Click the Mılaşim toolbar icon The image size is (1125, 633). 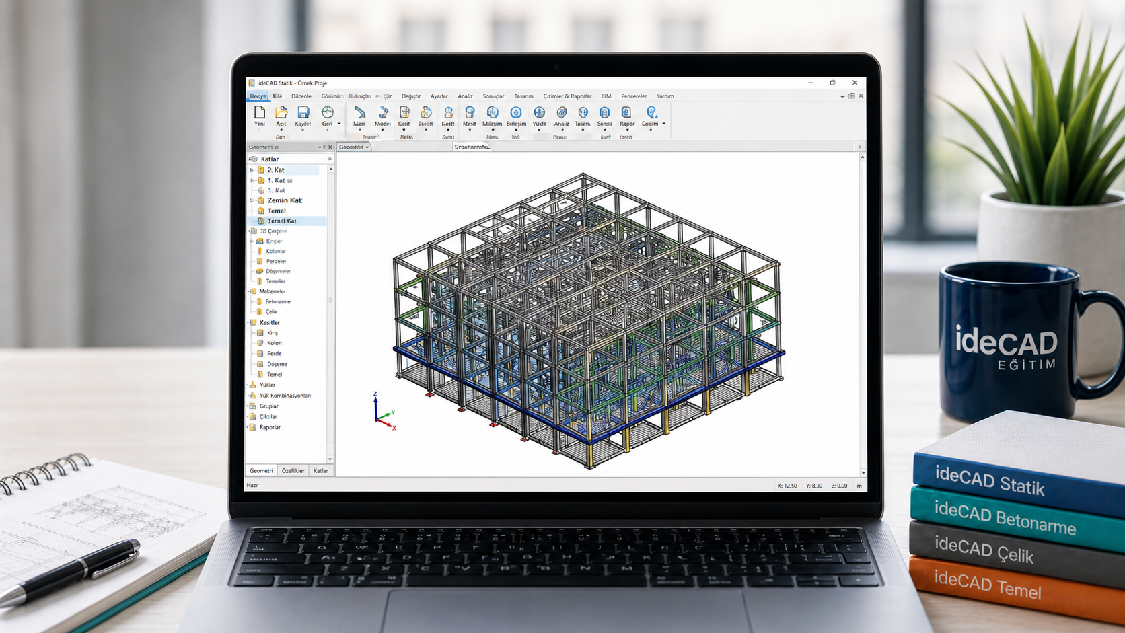(x=493, y=112)
